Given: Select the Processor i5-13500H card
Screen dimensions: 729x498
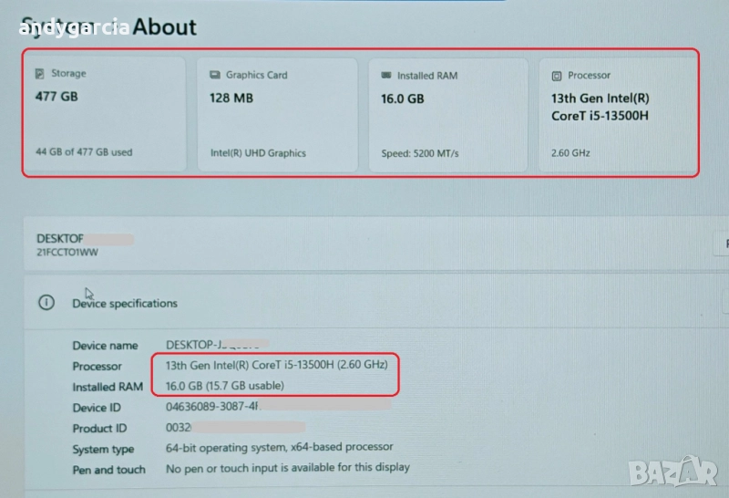Looking at the screenshot, I should (618, 114).
